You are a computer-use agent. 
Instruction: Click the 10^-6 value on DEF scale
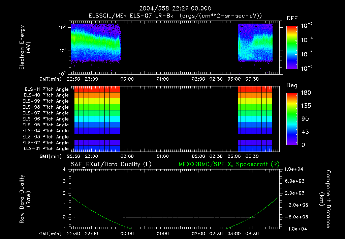point(307,68)
